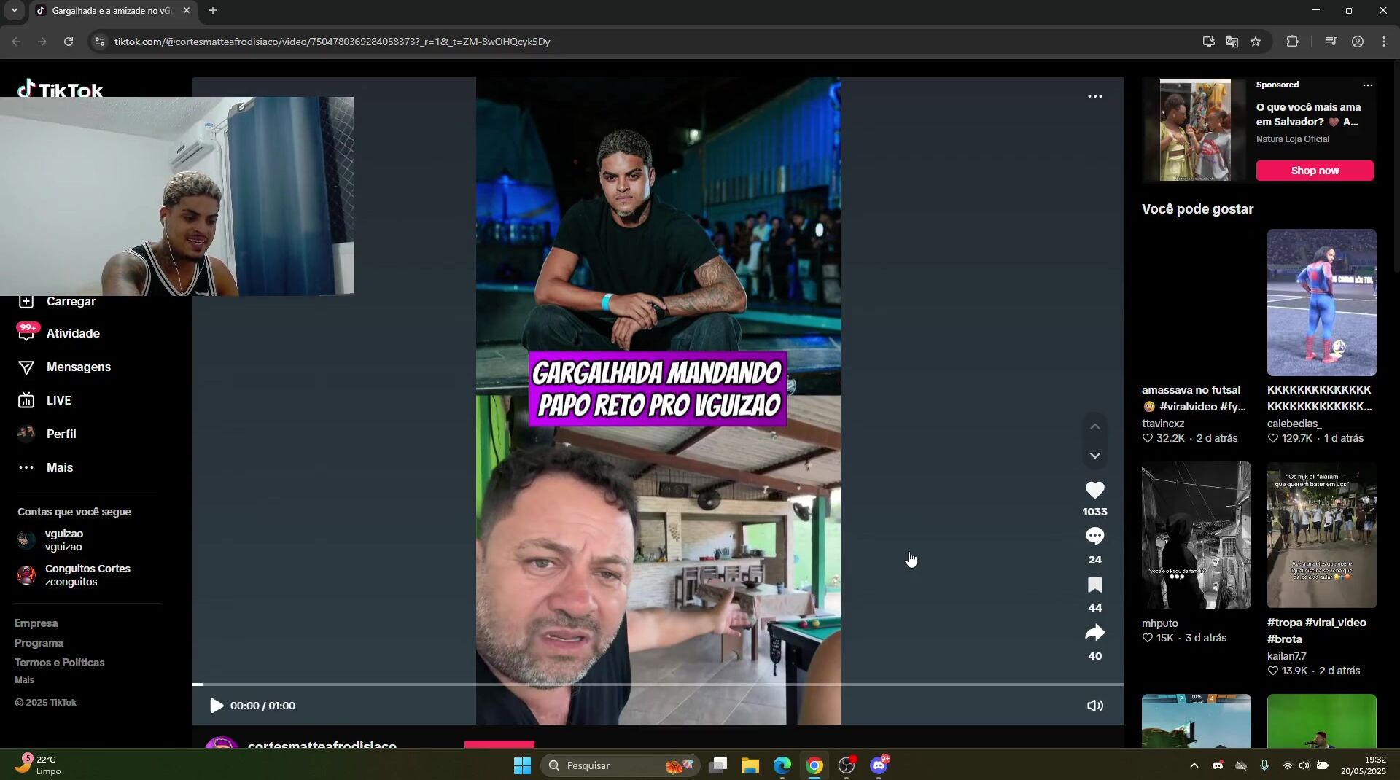Open Atividade notifications
1400x780 pixels.
pos(73,334)
